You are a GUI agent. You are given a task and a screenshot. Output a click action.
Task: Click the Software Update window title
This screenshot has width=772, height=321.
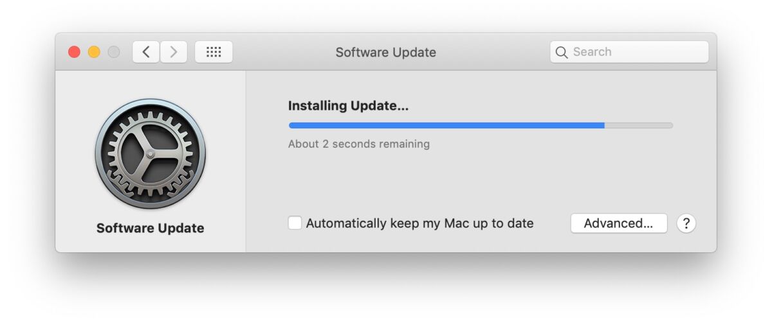[386, 52]
